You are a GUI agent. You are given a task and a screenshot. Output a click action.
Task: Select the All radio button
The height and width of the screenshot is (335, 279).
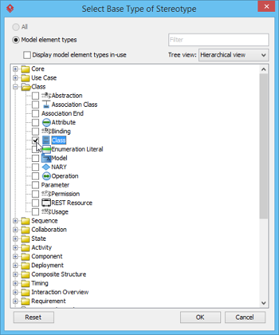click(x=16, y=27)
